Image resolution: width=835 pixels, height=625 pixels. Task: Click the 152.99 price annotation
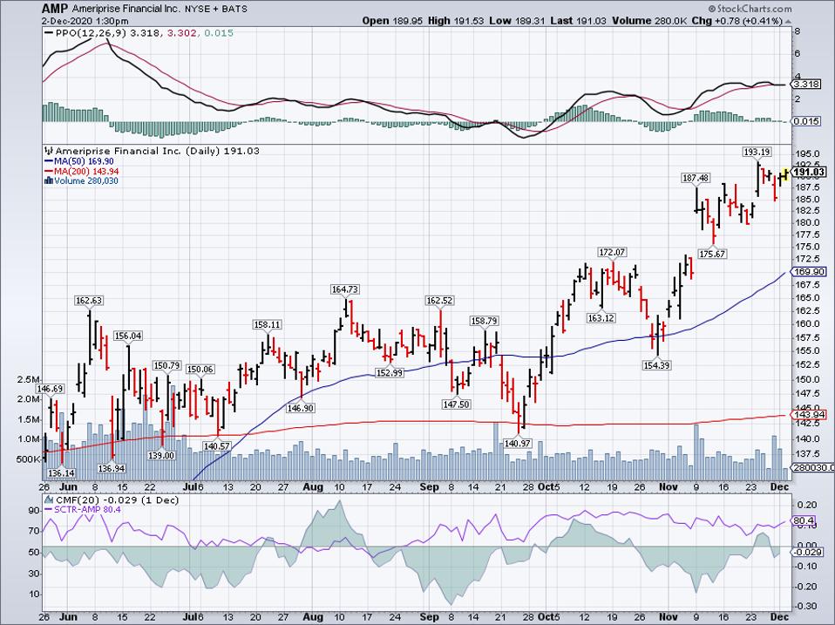coord(390,373)
